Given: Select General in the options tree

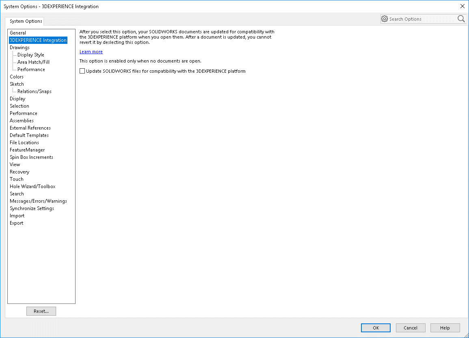Looking at the screenshot, I should [x=17, y=33].
